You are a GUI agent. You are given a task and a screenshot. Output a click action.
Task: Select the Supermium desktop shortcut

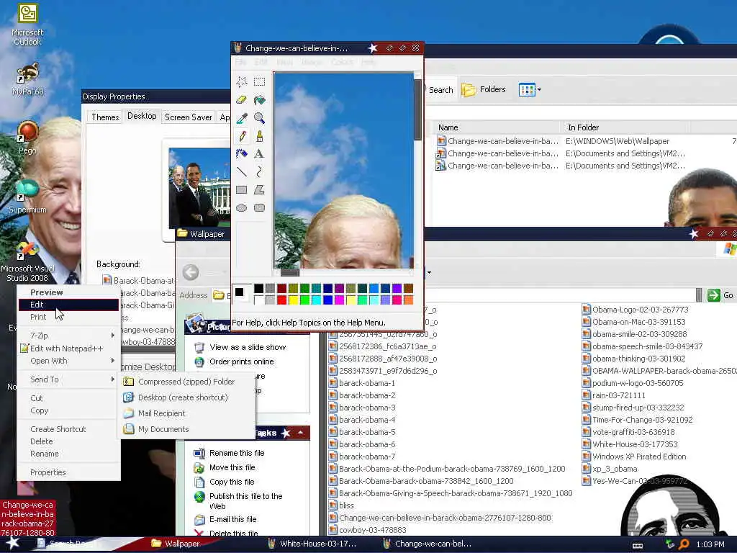pos(27,197)
